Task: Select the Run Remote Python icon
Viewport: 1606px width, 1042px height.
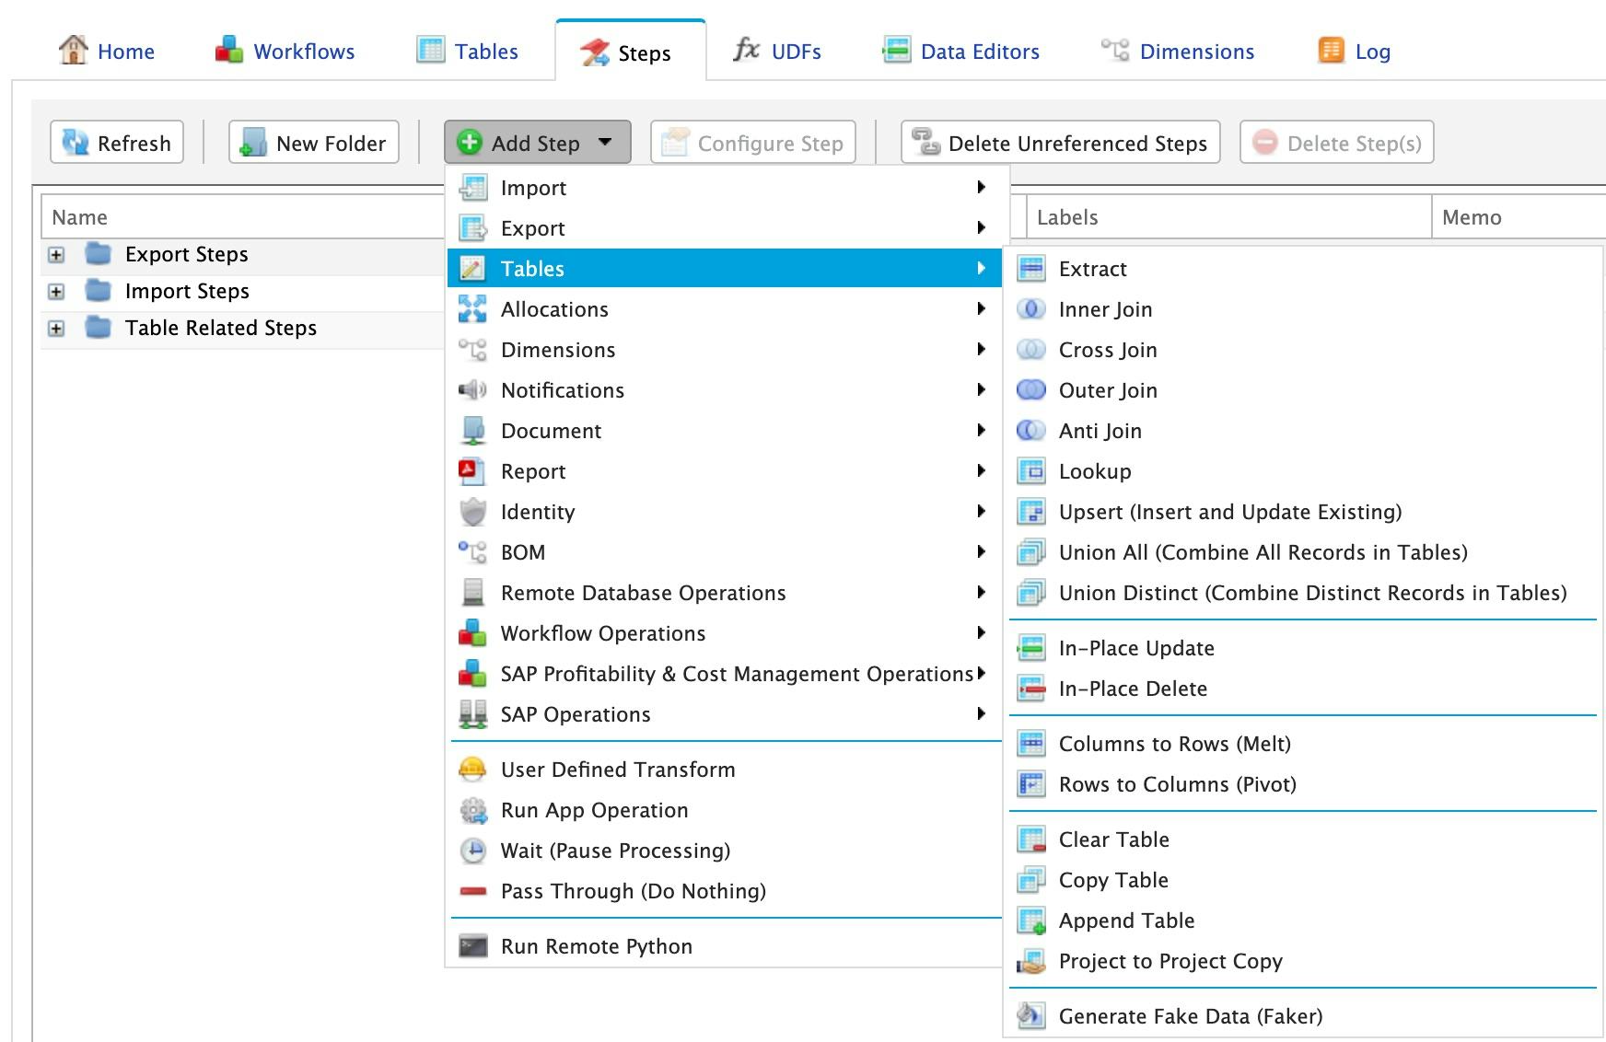Action: (x=472, y=945)
